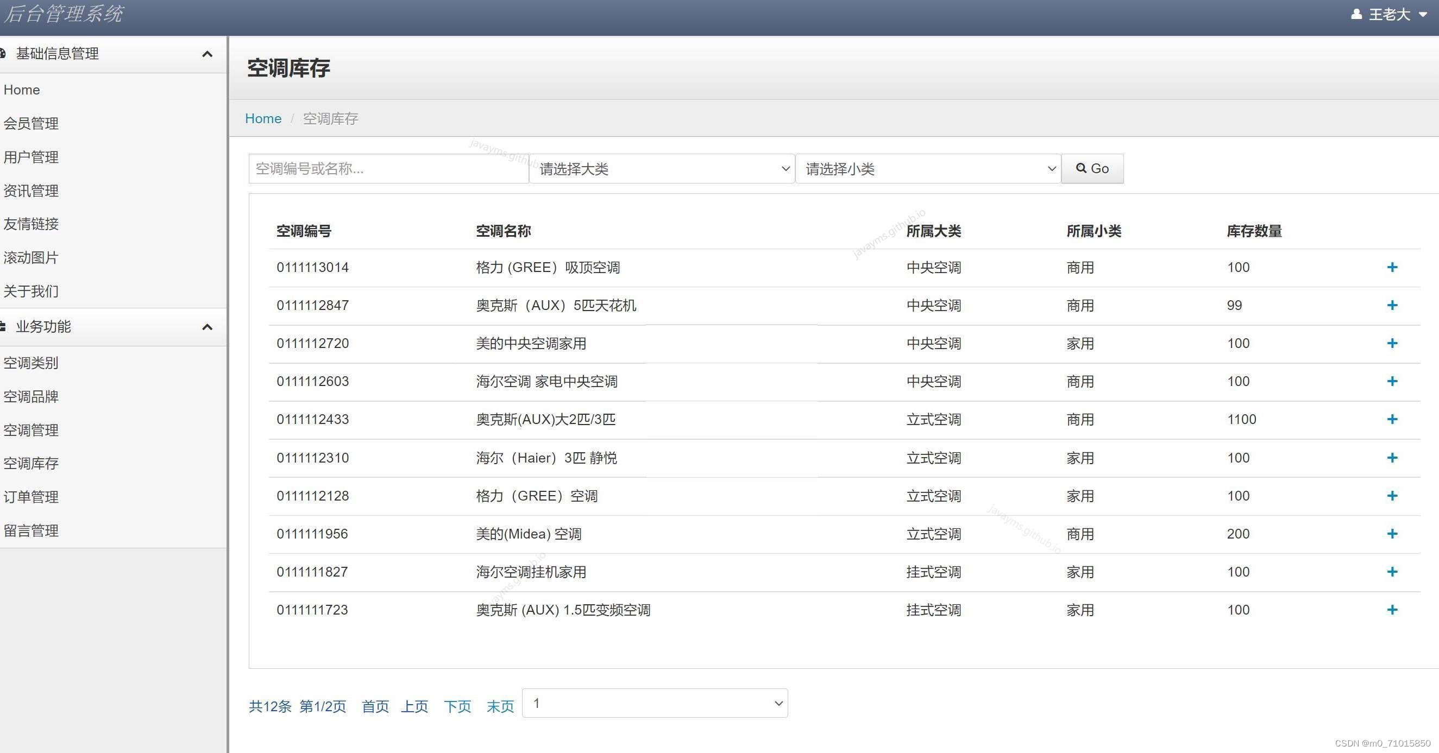Image resolution: width=1439 pixels, height=753 pixels.
Task: Click the stock value 99
Action: pos(1234,305)
